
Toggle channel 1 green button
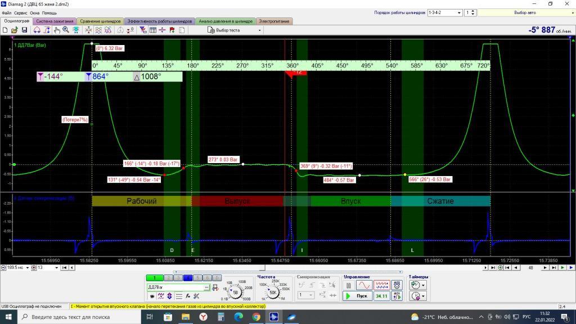[155, 278]
